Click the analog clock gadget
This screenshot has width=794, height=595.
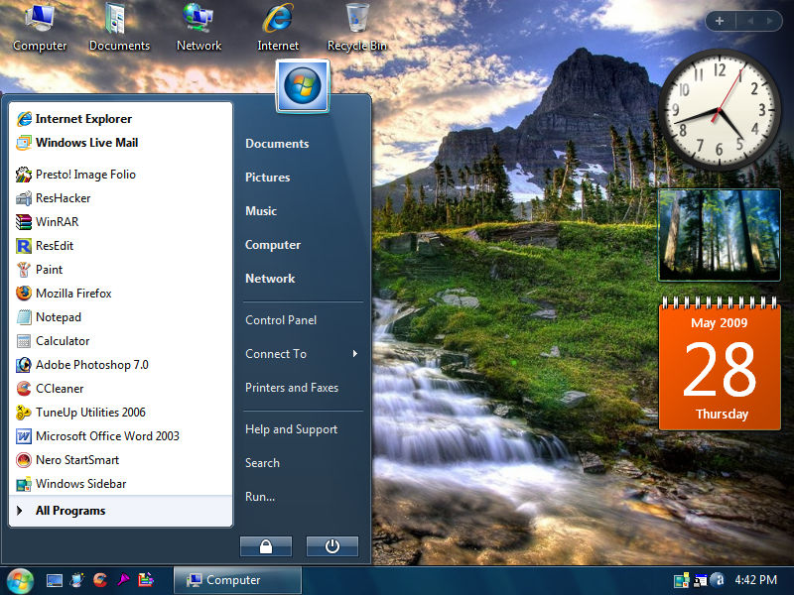click(719, 110)
